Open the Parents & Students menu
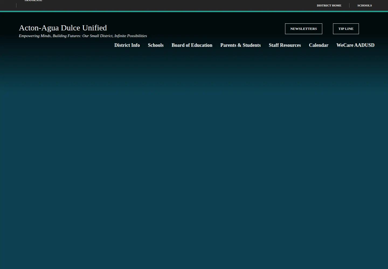Image resolution: width=388 pixels, height=269 pixels. [240, 45]
